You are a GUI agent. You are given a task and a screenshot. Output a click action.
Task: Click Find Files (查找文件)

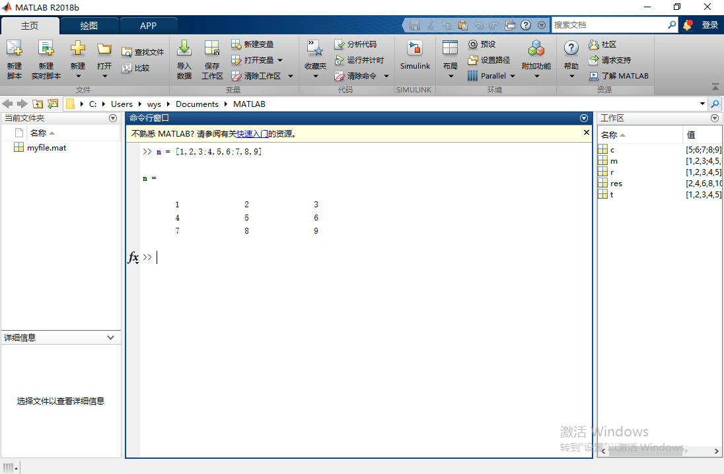143,52
